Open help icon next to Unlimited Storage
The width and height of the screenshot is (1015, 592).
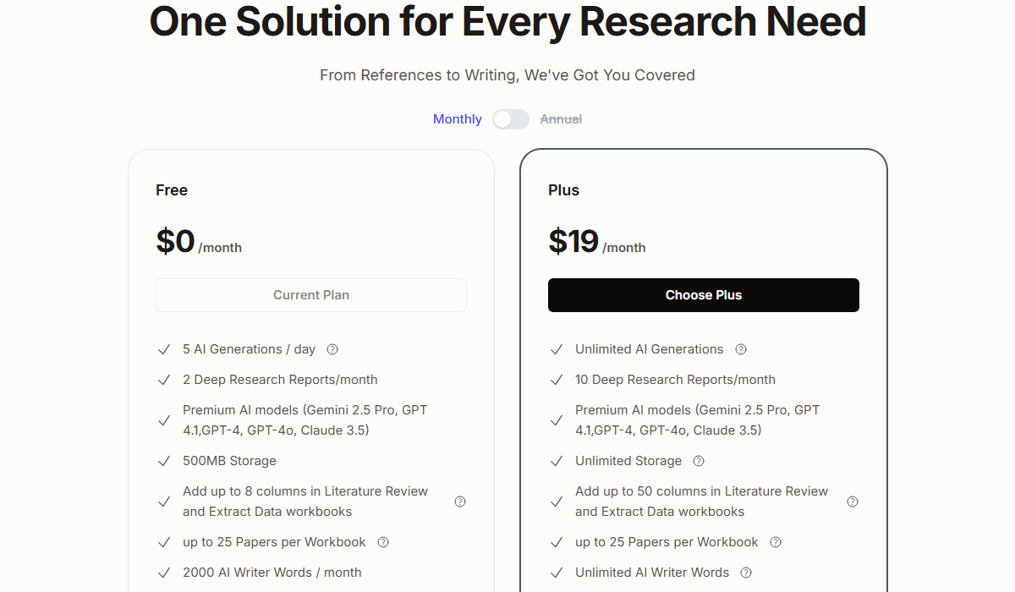(x=699, y=461)
